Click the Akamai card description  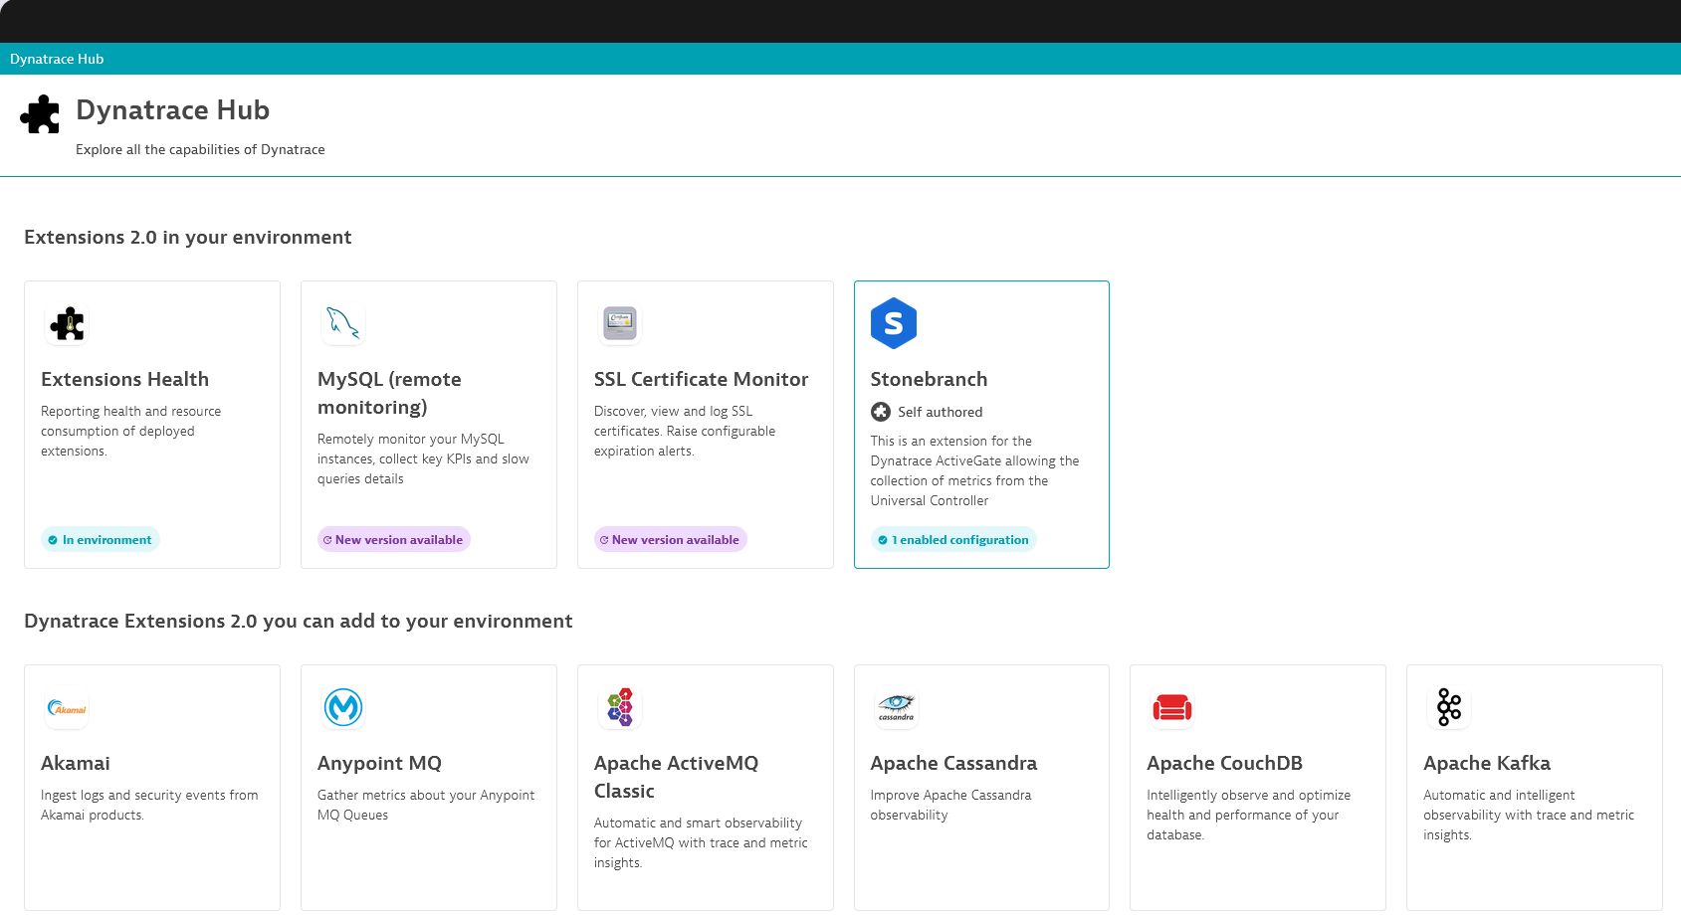coord(149,805)
